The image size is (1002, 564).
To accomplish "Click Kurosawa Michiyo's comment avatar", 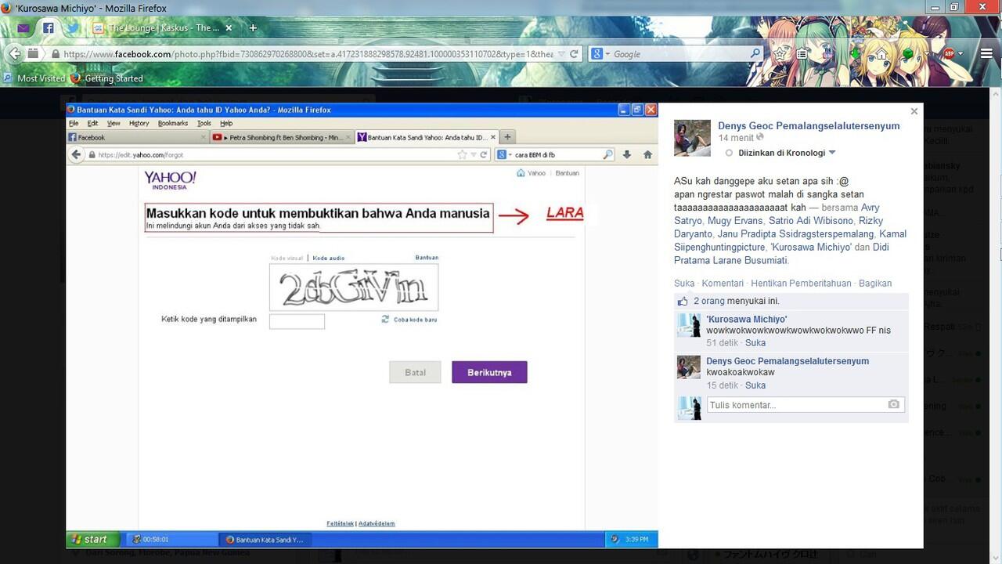I will point(689,325).
